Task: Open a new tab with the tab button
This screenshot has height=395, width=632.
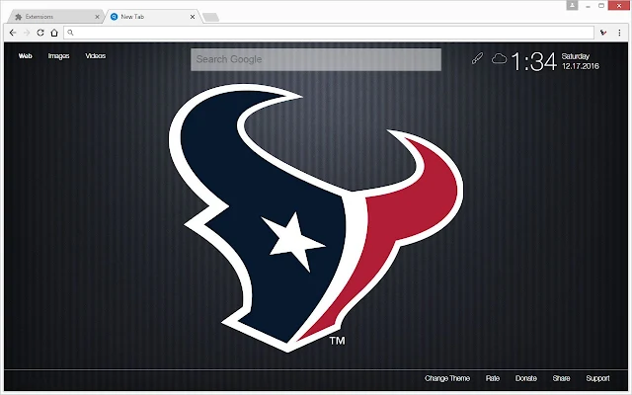Action: pos(210,17)
